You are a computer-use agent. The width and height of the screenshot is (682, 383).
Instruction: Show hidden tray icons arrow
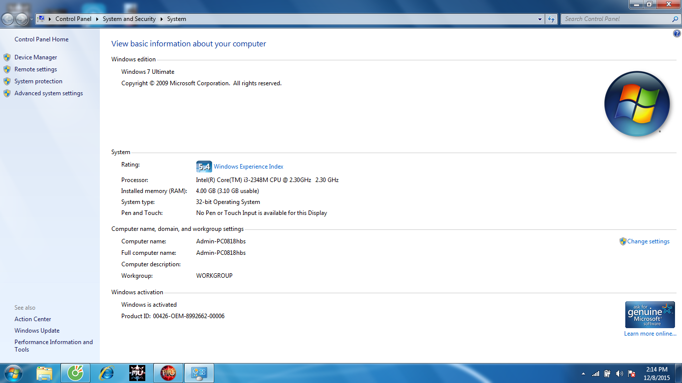tap(584, 374)
